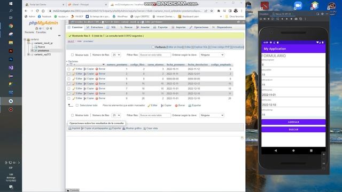Expand prestamos table node in tree
Screen dimensions: 342x192
click(x=32, y=51)
